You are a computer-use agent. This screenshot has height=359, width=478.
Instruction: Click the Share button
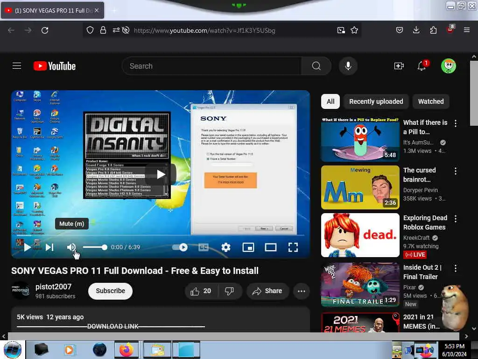267,291
